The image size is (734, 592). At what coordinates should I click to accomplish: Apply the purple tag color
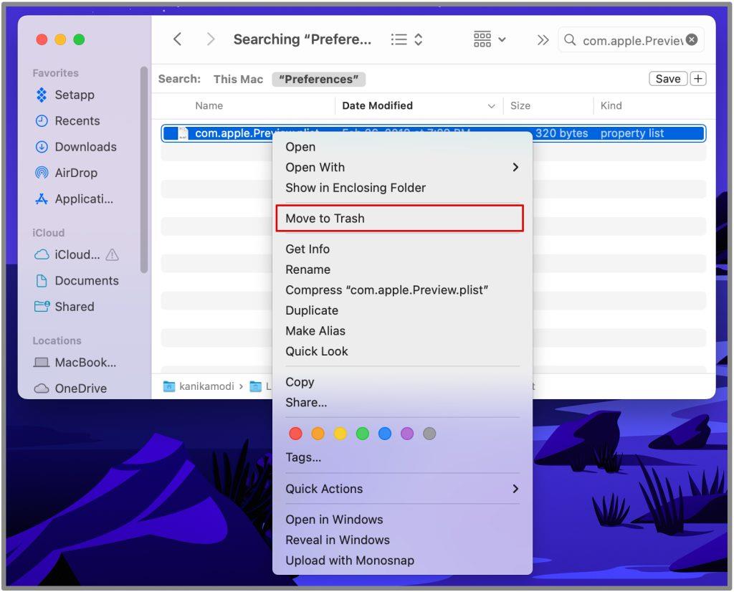click(407, 434)
